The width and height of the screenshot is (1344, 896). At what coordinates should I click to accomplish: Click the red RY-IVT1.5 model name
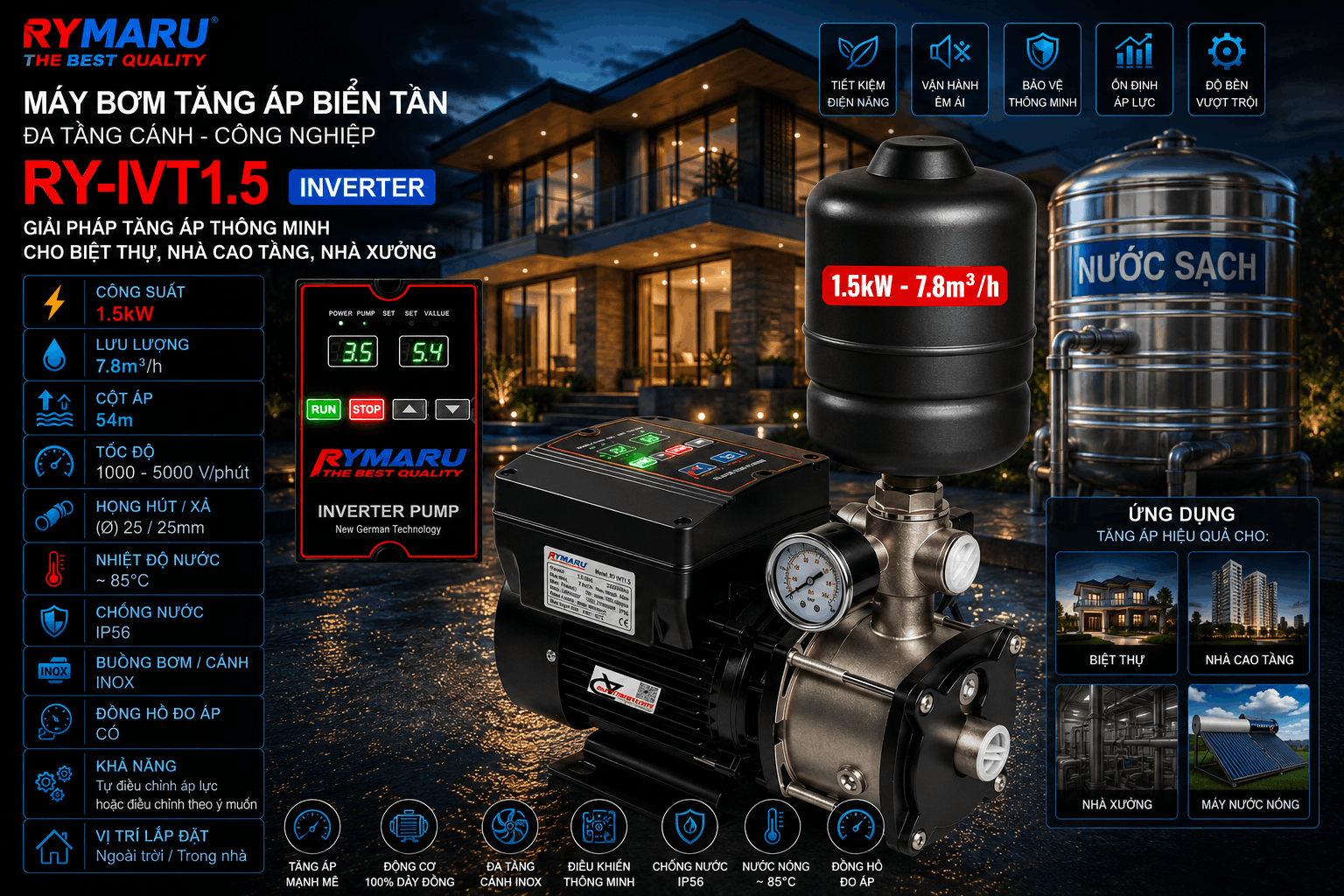(x=146, y=184)
